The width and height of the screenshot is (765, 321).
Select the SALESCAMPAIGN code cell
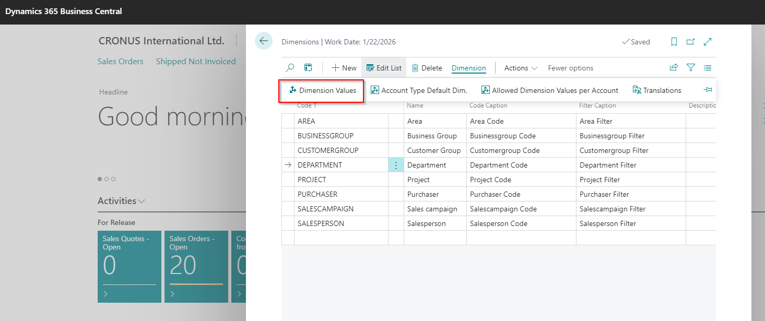[341, 209]
